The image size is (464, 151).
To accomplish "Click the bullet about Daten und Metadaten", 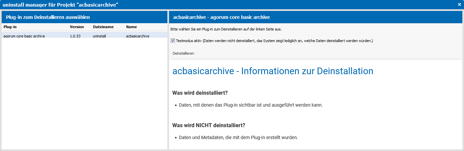I will [x=238, y=137].
